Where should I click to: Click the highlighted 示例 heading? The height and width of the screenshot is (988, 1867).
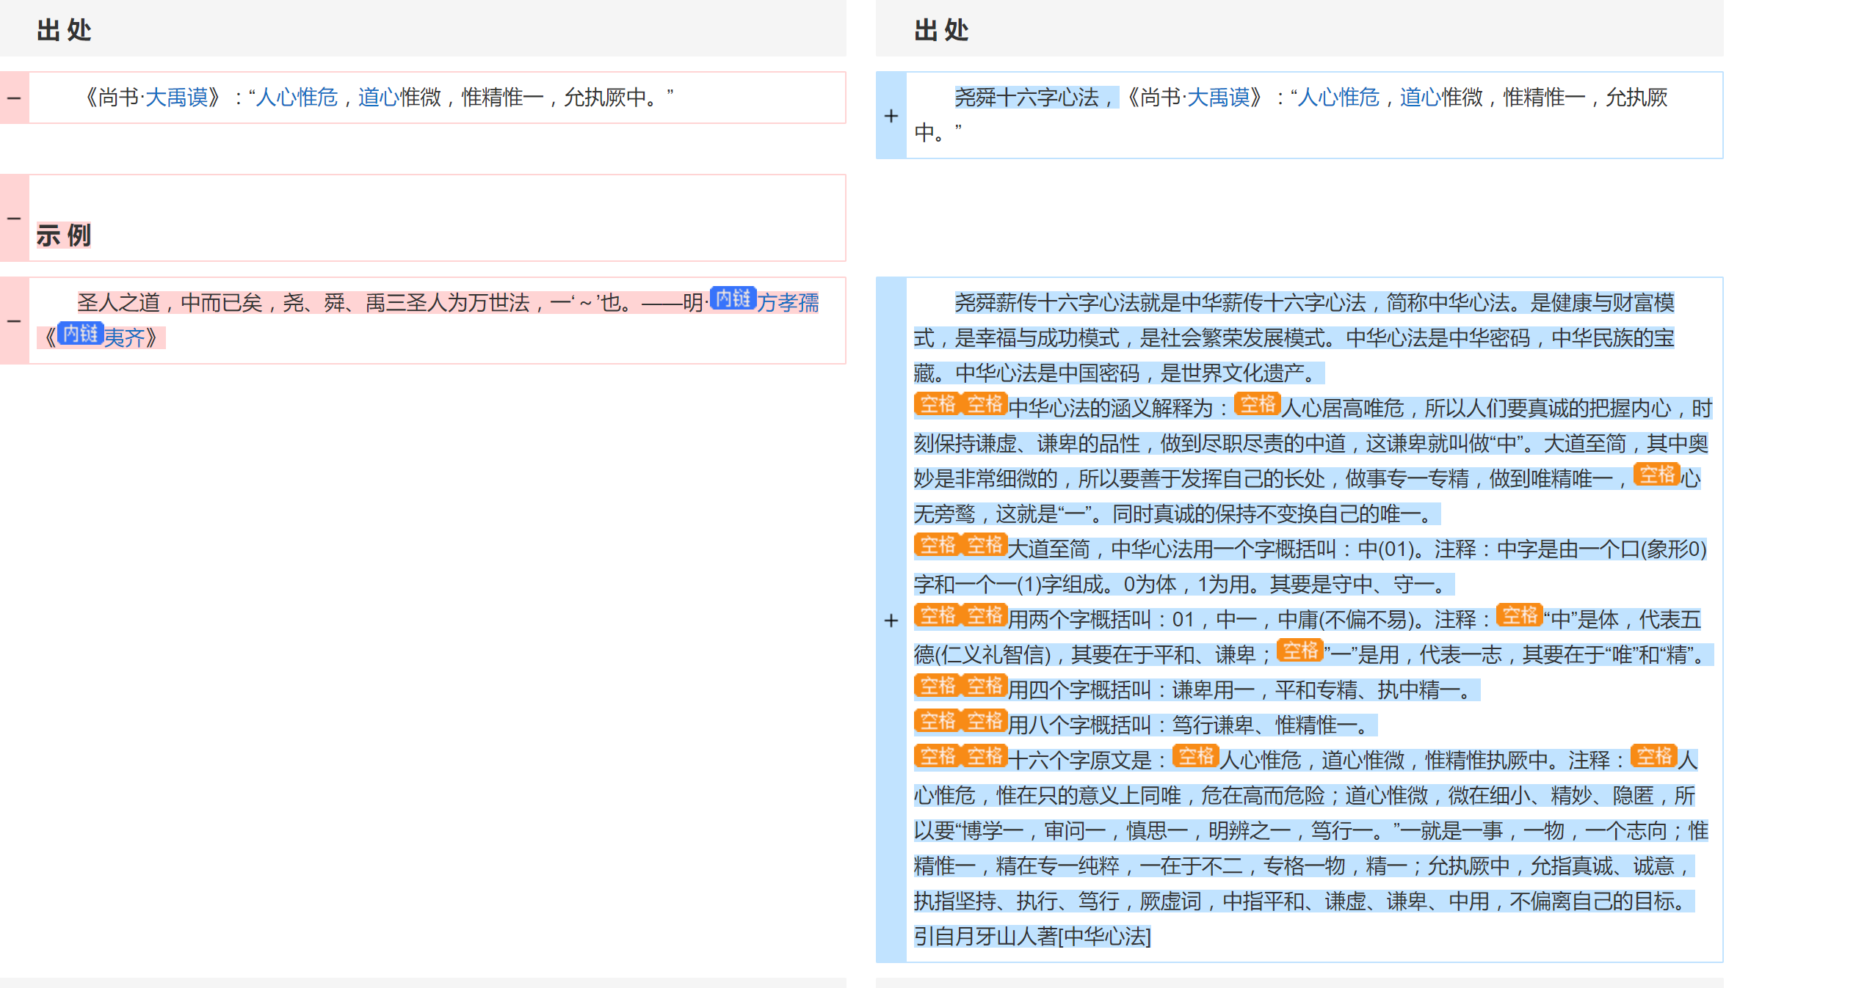(64, 235)
